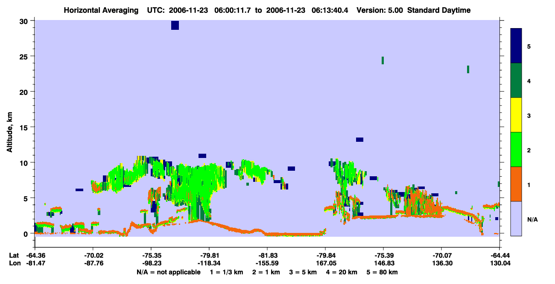Image resolution: width=555 pixels, height=284 pixels.
Task: Click the '3 = 5 km' legend text
Action: tap(303, 272)
